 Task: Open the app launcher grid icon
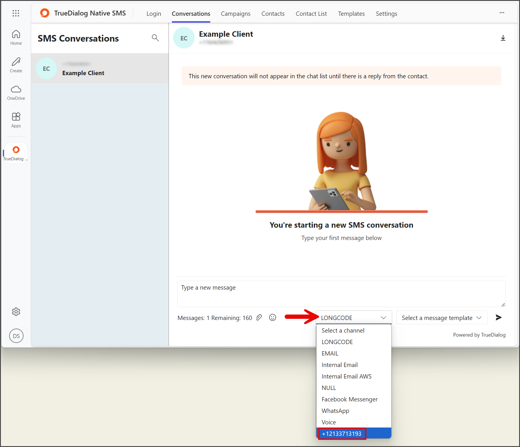(16, 13)
